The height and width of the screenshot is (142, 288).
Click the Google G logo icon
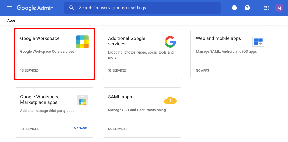click(x=170, y=42)
